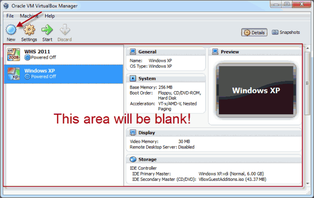Viewport: 314px width, 198px height.
Task: Click the Windows XP machine icon
Action: pos(14,74)
